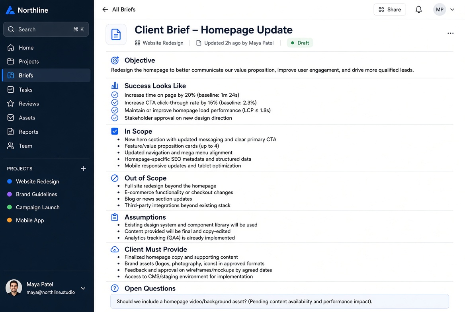This screenshot has height=312, width=465.
Task: Select the Briefs menu item
Action: 46,75
